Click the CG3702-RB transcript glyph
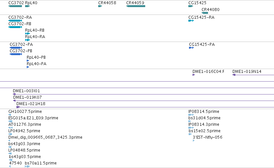Screen dimensions: 274x168 click(15, 27)
